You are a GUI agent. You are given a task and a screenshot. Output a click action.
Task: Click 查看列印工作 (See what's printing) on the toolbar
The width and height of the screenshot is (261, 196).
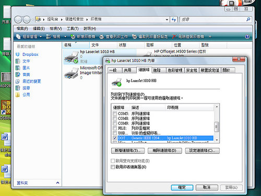113,36
